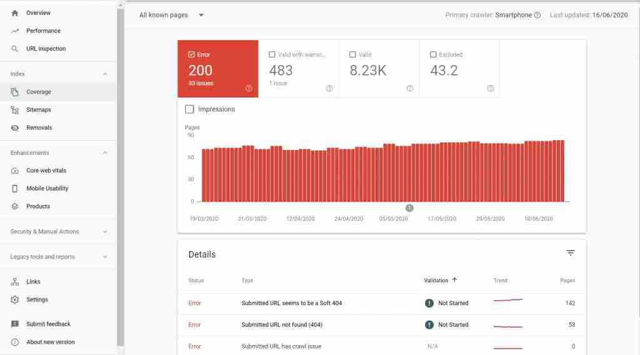Click the Links network icon
This screenshot has width=640, height=355.
tap(15, 281)
